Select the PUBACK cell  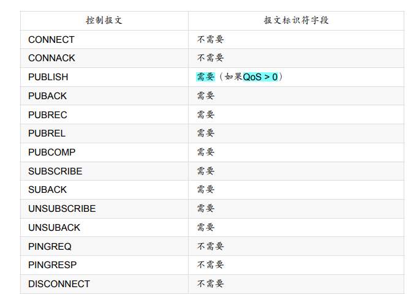[48, 96]
